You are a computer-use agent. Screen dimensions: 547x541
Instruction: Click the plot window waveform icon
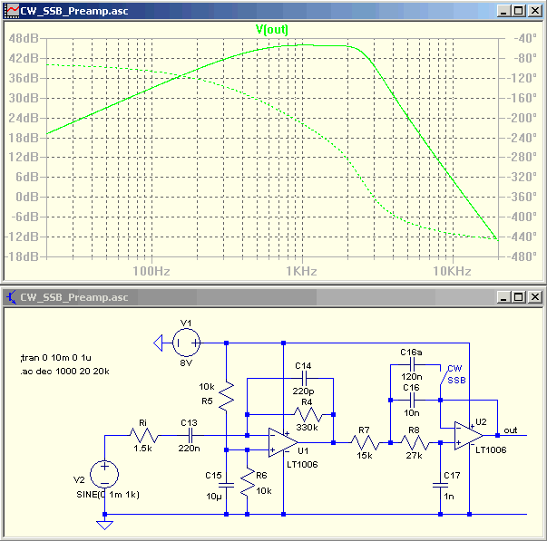[x=11, y=11]
